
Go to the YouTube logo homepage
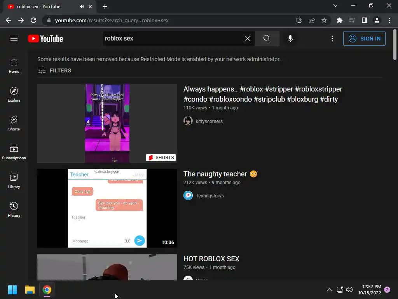pyautogui.click(x=45, y=39)
